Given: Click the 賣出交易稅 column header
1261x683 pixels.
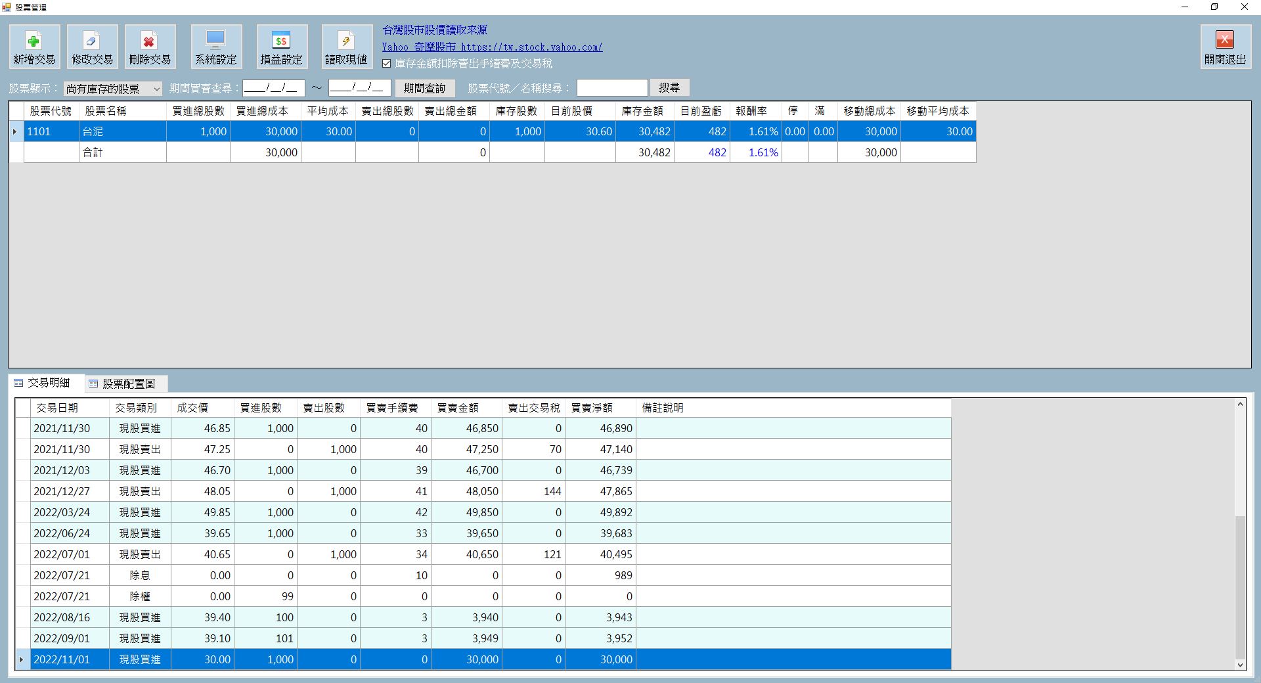Looking at the screenshot, I should pyautogui.click(x=533, y=408).
